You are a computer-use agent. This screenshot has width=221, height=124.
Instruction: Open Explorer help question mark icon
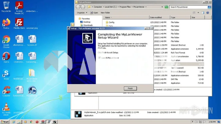tap(208, 13)
